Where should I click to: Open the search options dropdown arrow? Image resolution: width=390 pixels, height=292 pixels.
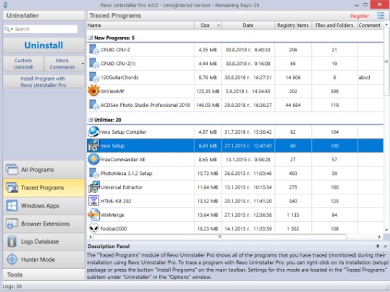[x=12, y=30]
